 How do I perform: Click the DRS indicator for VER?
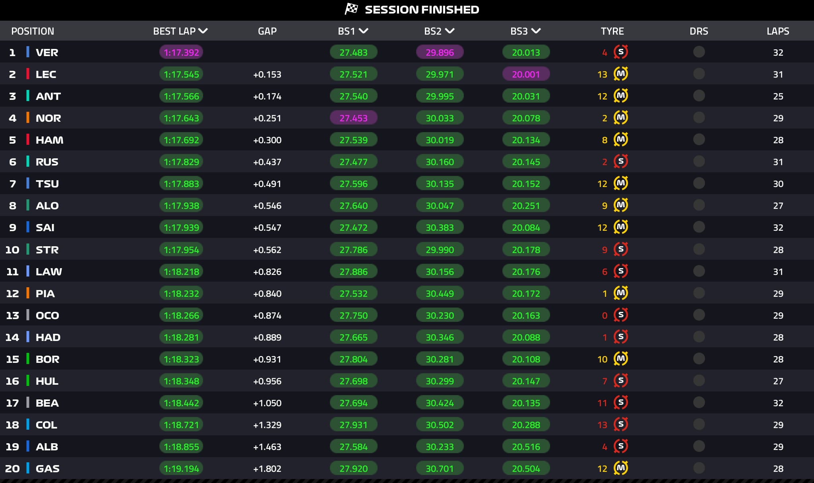pyautogui.click(x=699, y=52)
